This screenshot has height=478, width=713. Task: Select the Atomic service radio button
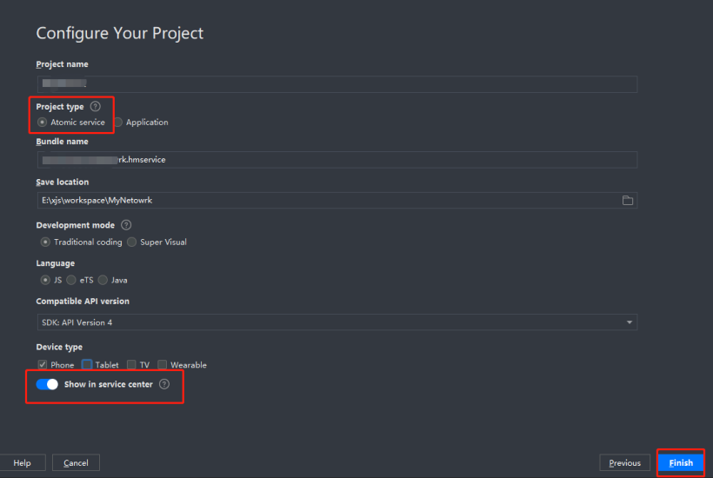[x=42, y=123]
